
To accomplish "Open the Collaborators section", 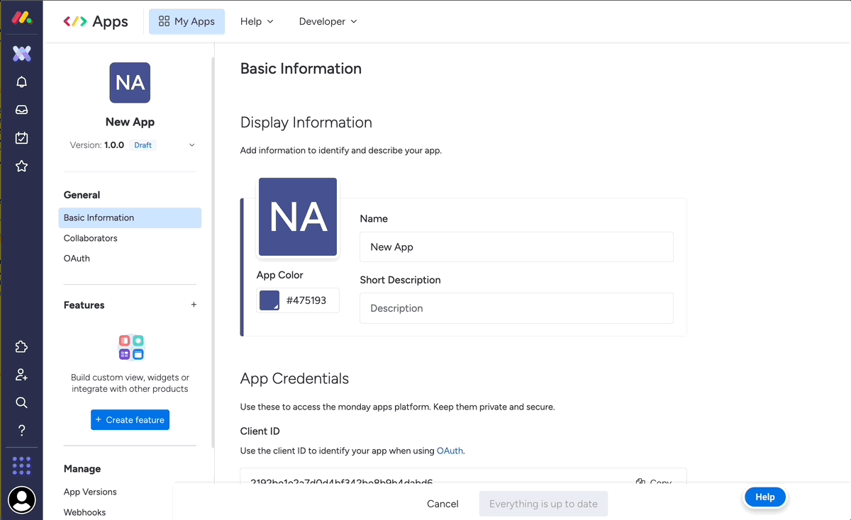I will coord(91,238).
